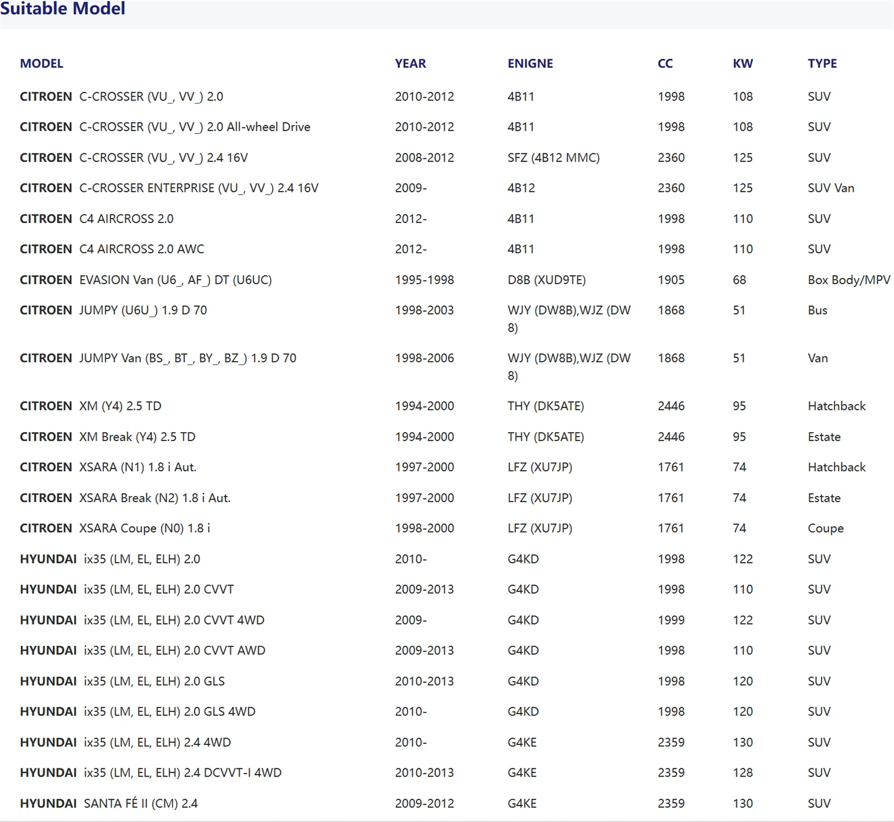The width and height of the screenshot is (894, 822).
Task: Click the KW value '68'
Action: [739, 280]
